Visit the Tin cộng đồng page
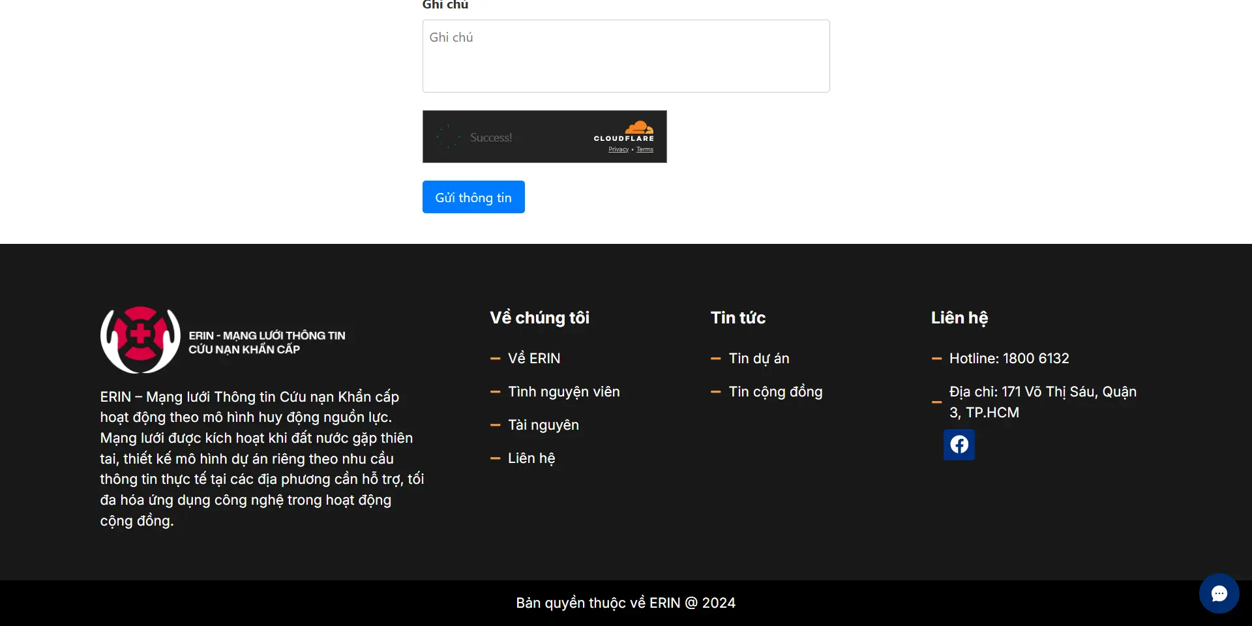The image size is (1252, 626). (x=775, y=392)
